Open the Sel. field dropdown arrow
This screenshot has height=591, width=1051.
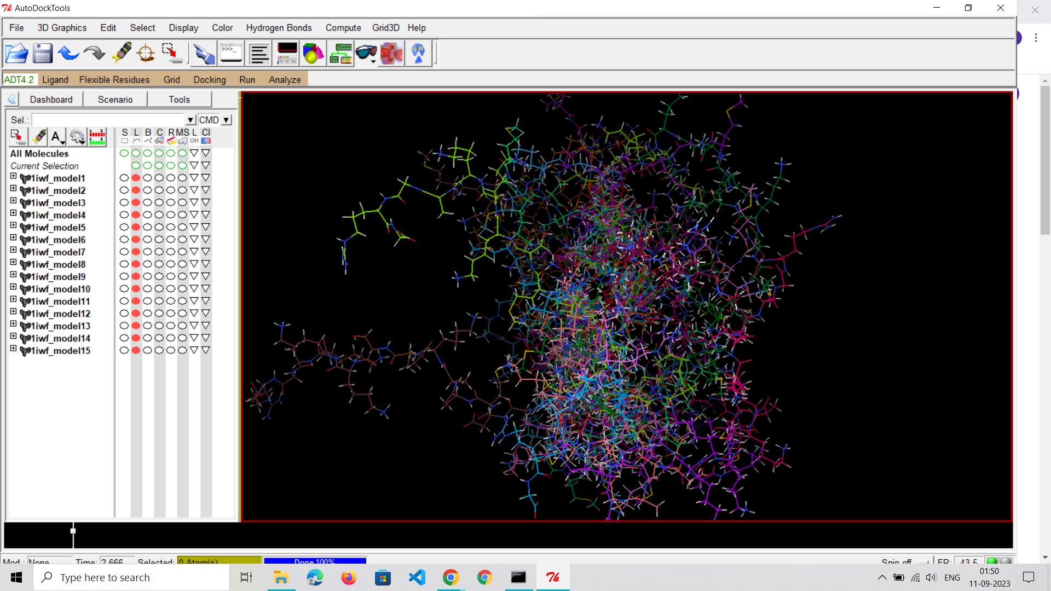(190, 120)
